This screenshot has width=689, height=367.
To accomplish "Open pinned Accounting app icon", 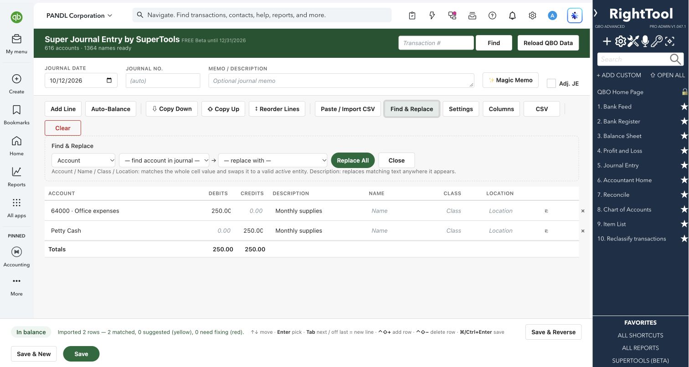I will coord(16,252).
